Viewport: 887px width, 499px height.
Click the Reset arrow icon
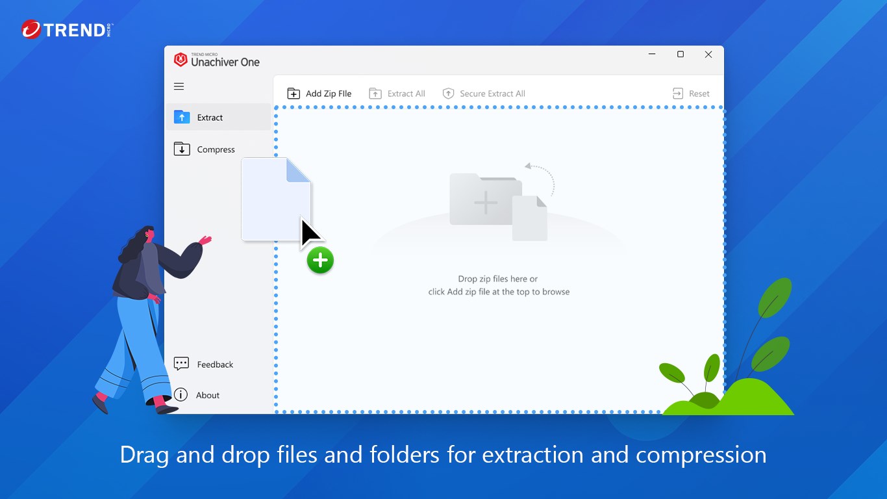click(x=678, y=94)
